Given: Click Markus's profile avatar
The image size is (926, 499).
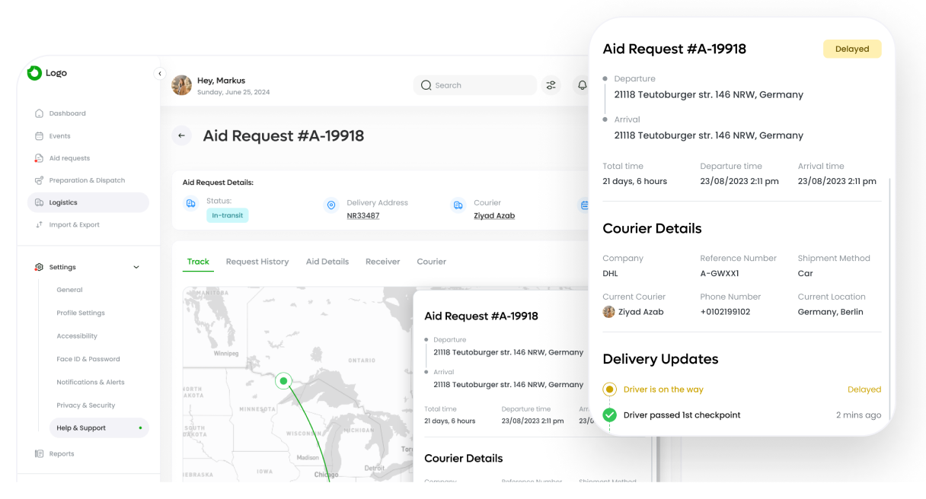Looking at the screenshot, I should click(x=182, y=85).
